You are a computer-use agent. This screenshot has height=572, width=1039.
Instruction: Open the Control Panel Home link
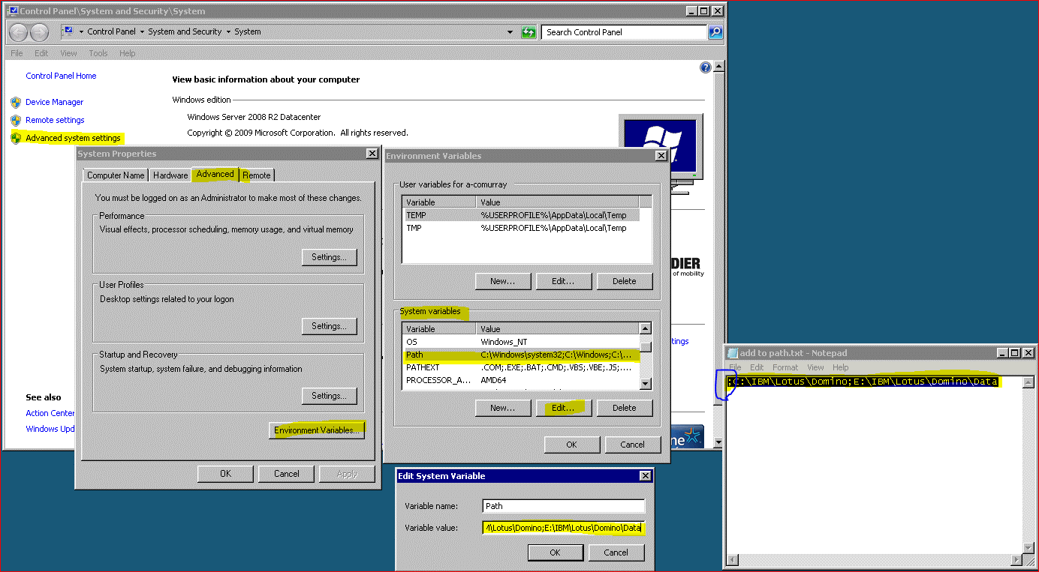tap(61, 76)
